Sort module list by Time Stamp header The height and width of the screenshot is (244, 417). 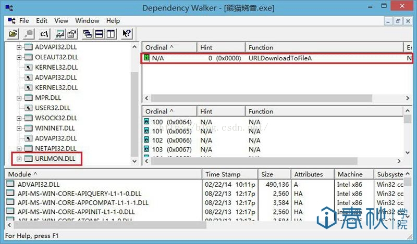click(230, 174)
